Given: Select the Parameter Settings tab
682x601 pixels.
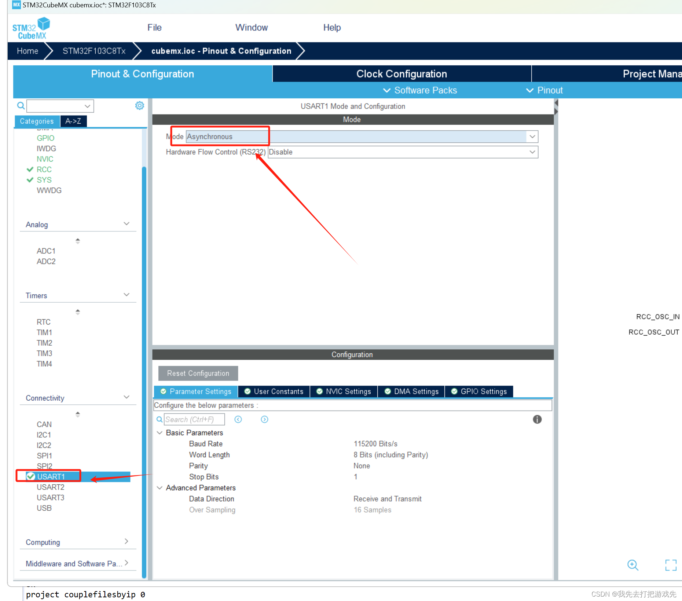Looking at the screenshot, I should point(196,391).
